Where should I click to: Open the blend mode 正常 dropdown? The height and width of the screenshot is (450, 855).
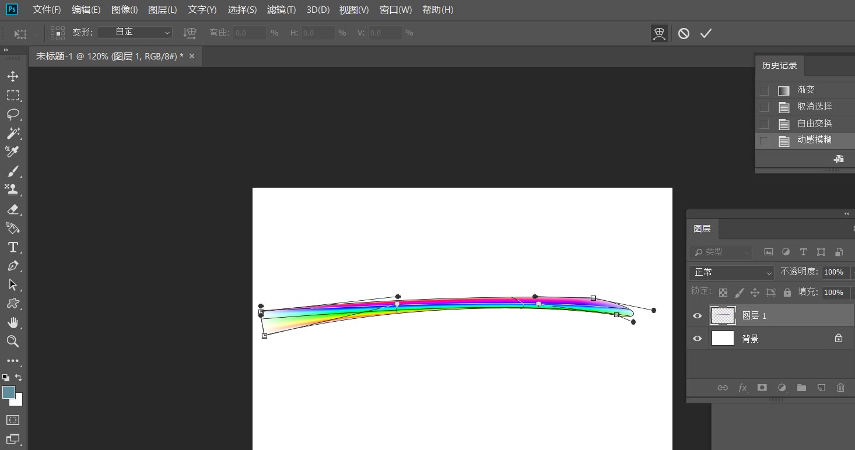click(731, 272)
